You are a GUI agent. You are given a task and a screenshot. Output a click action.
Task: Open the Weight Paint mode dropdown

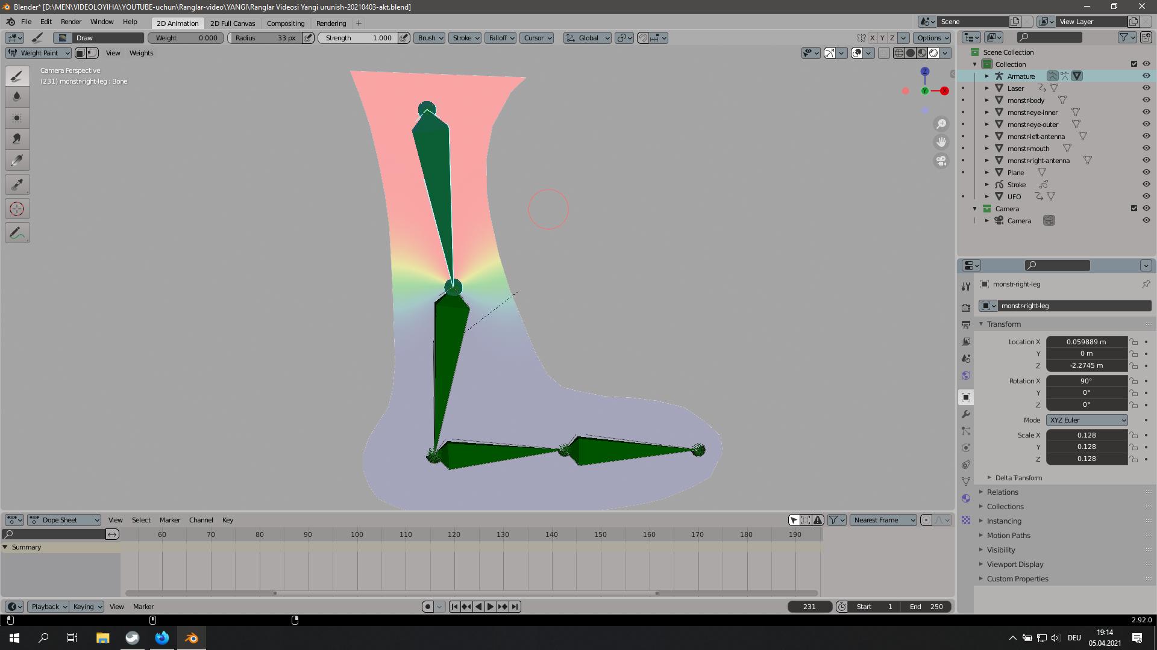click(39, 53)
